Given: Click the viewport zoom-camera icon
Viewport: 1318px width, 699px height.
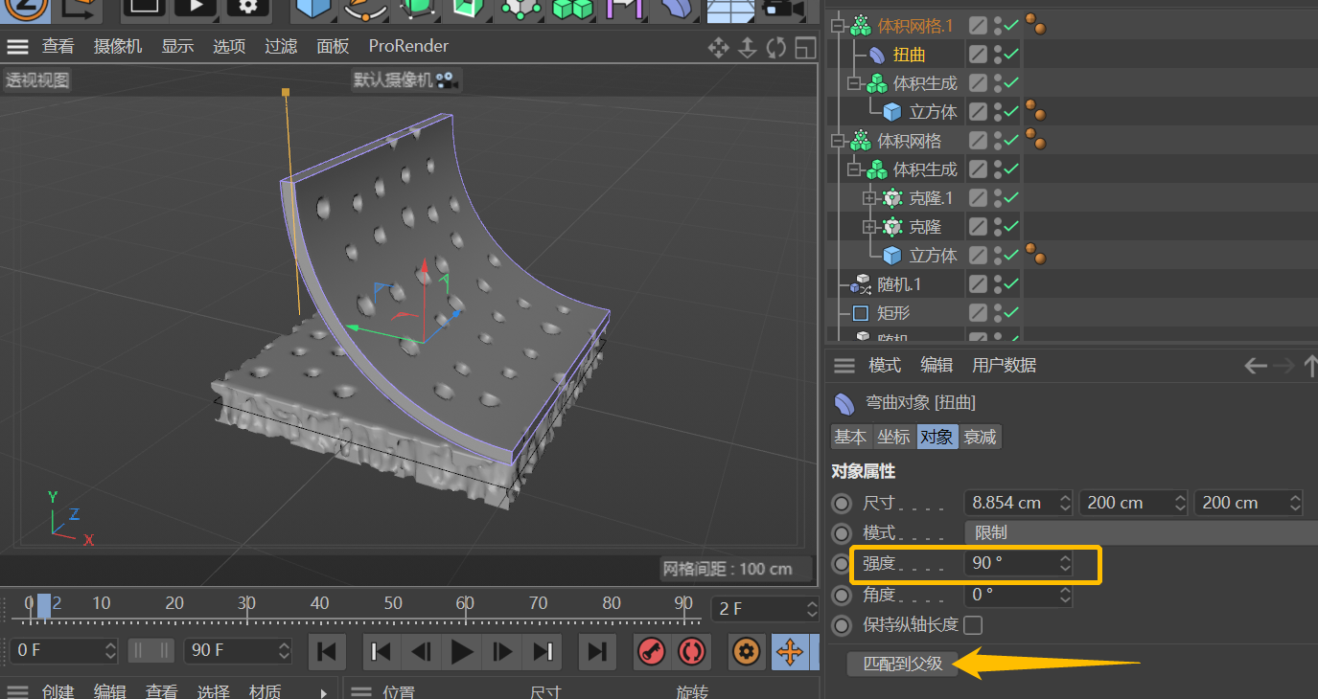Looking at the screenshot, I should click(x=747, y=47).
